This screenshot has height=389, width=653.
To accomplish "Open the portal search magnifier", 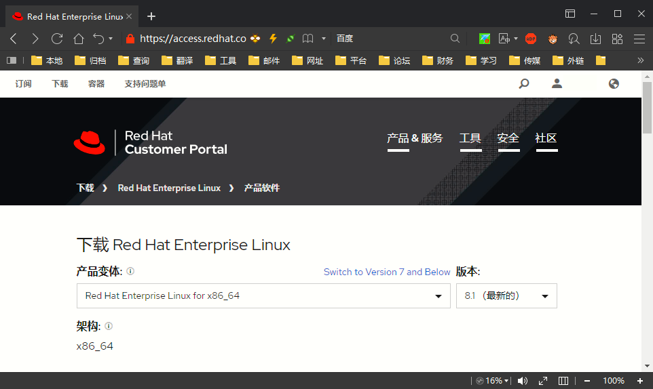I will [x=524, y=84].
